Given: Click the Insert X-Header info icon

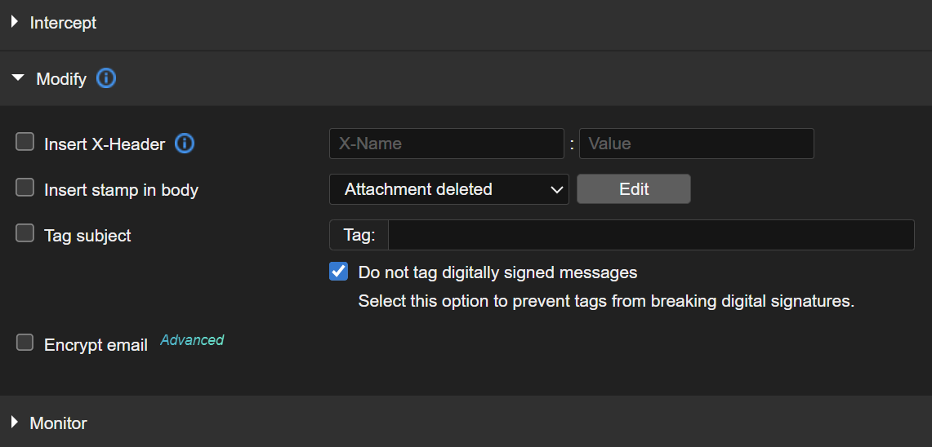Looking at the screenshot, I should [x=185, y=144].
